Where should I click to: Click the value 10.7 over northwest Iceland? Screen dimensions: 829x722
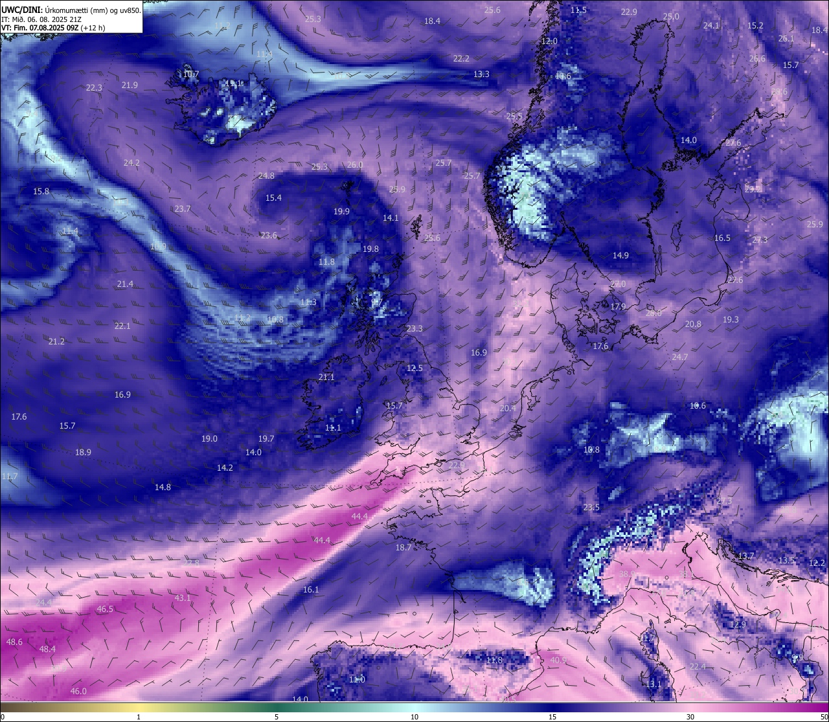191,74
